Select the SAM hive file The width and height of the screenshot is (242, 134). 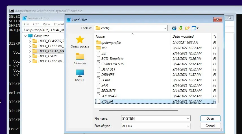(102, 85)
